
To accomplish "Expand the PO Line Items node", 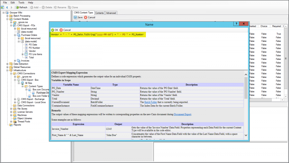I will pyautogui.click(x=22, y=54).
